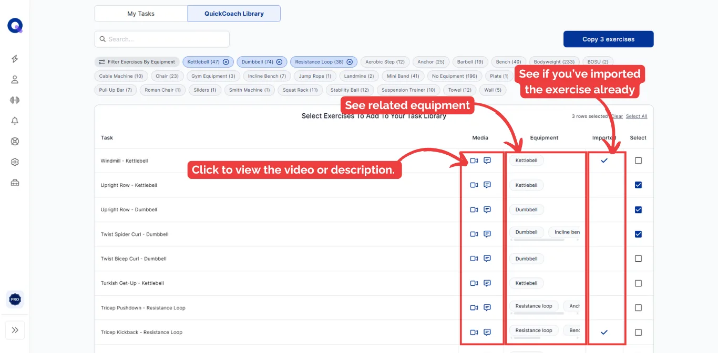Open the settings gear icon in sidebar
The height and width of the screenshot is (353, 718).
(15, 162)
